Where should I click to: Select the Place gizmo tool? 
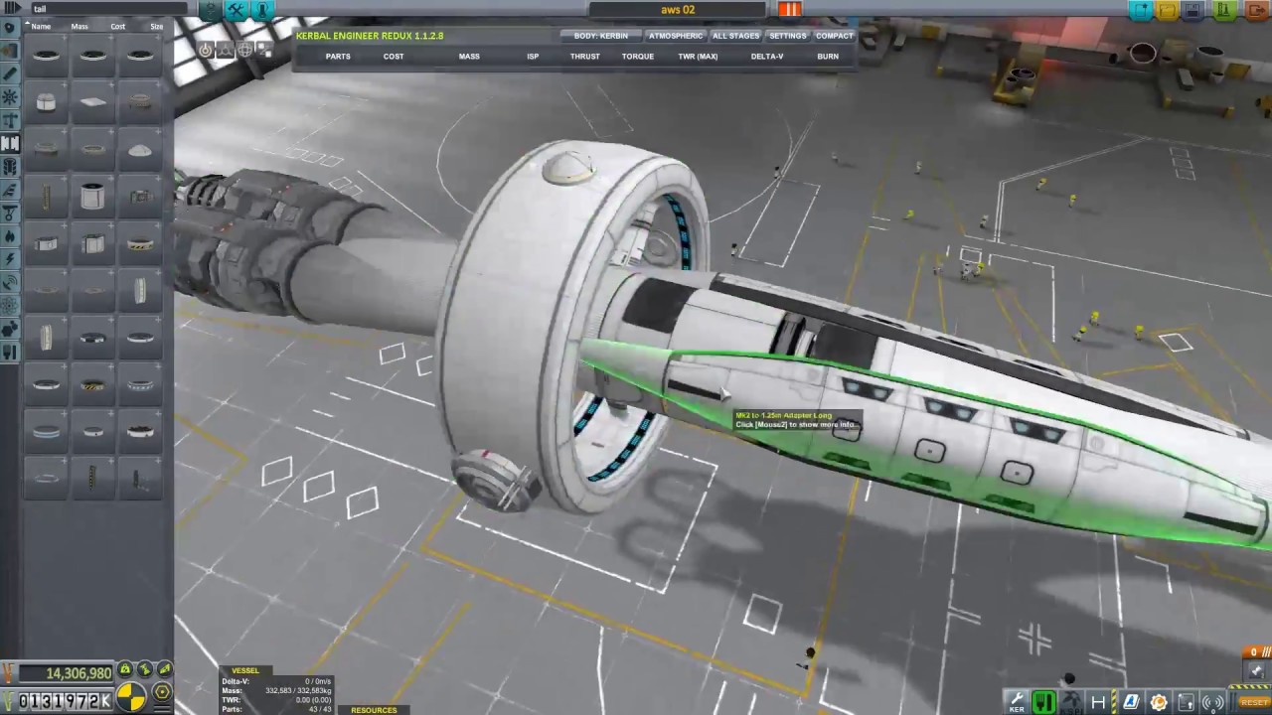tap(206, 50)
